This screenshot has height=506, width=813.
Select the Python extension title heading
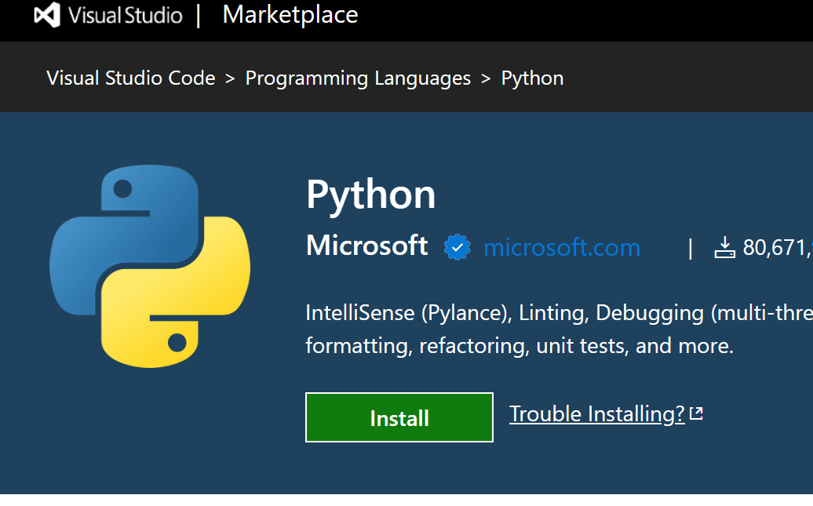[370, 195]
